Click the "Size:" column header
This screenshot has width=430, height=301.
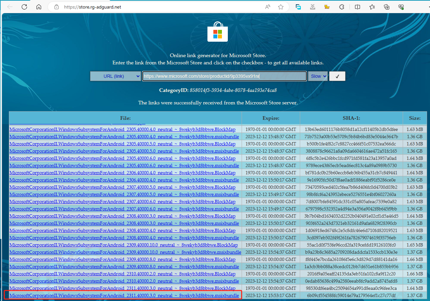point(415,118)
